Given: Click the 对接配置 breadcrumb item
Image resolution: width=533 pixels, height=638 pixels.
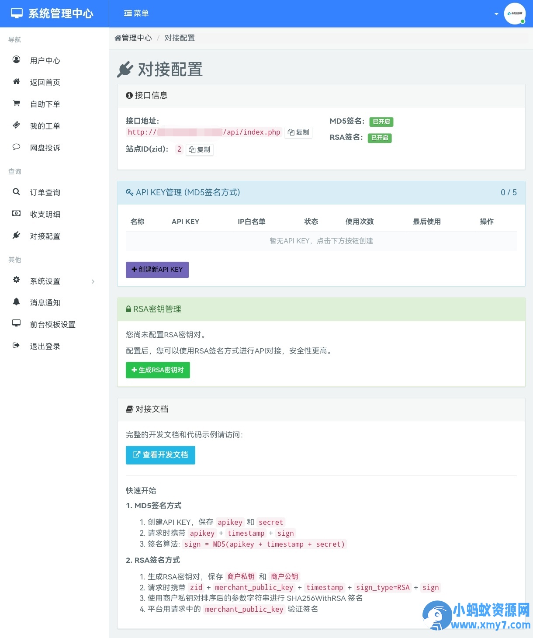Looking at the screenshot, I should pyautogui.click(x=180, y=38).
